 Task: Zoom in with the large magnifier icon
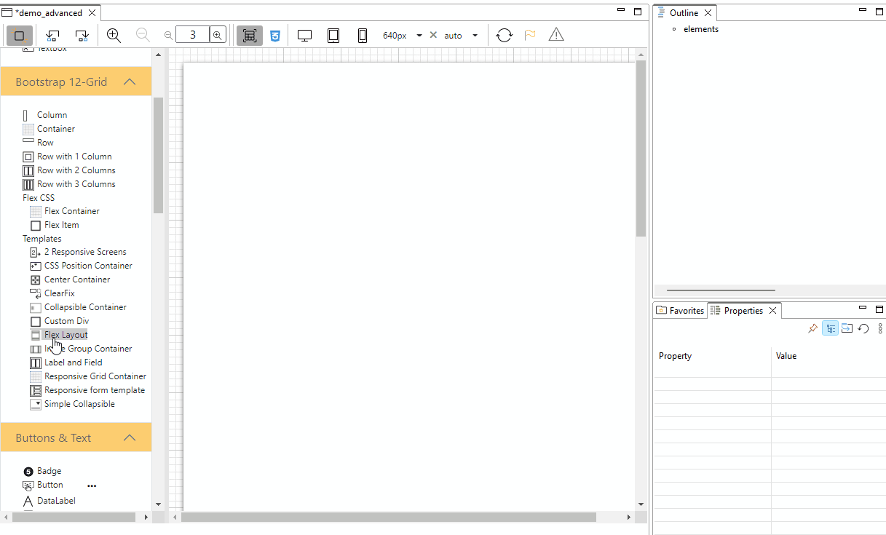click(114, 35)
